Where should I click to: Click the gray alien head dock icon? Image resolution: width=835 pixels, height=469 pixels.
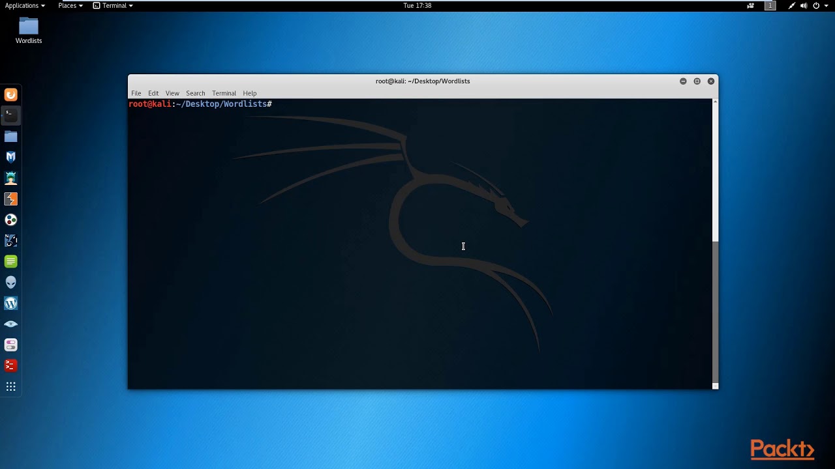[x=11, y=282]
